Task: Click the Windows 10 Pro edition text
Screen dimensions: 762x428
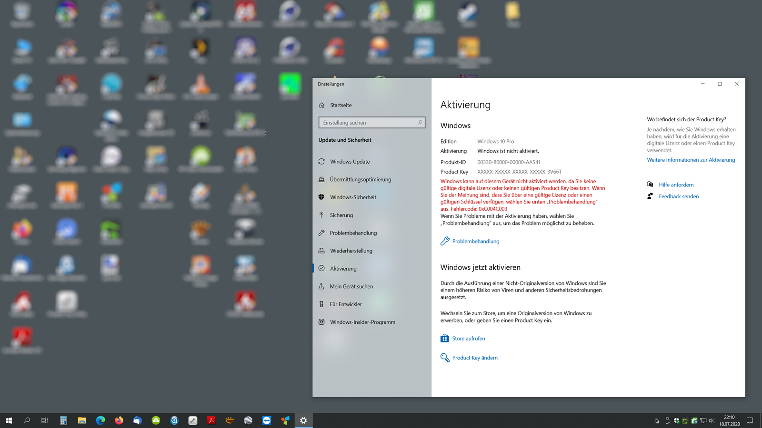Action: (x=495, y=141)
